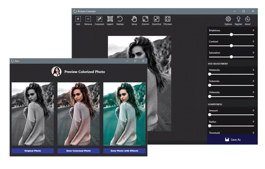Screen dimensions: 265x169
Task: Click the Preview Colorized Photo heading
Action: coord(84,72)
